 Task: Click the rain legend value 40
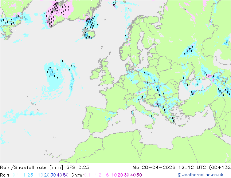tap(59, 175)
